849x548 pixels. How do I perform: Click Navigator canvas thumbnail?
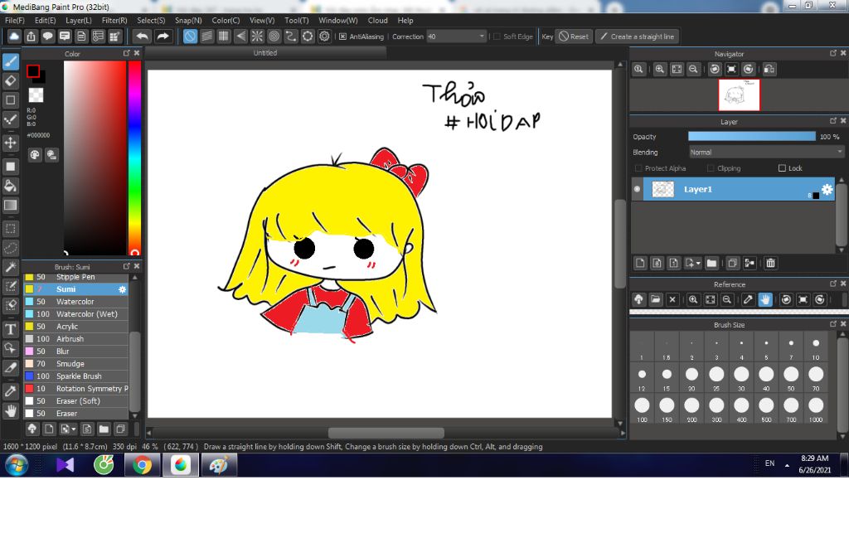coord(739,95)
